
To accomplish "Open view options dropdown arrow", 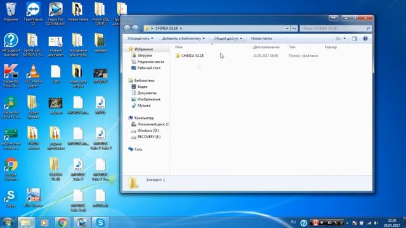I will pos(344,39).
